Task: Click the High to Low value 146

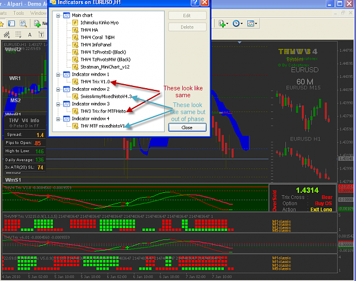Action: pos(39,151)
